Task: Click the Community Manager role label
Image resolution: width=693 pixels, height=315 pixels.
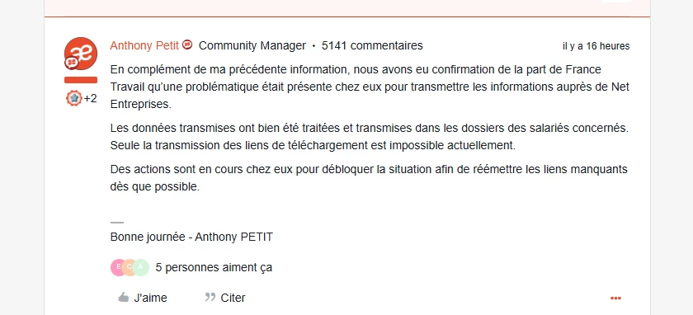Action: click(252, 45)
